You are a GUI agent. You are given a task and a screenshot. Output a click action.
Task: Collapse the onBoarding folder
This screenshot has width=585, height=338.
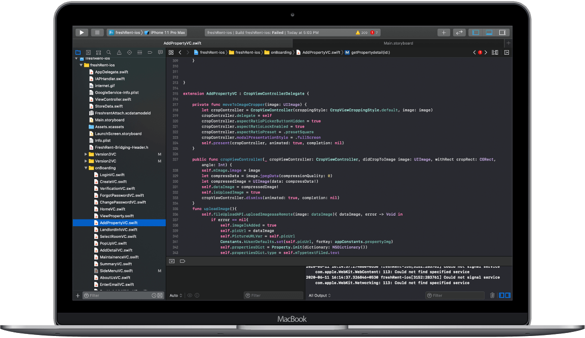[86, 168]
